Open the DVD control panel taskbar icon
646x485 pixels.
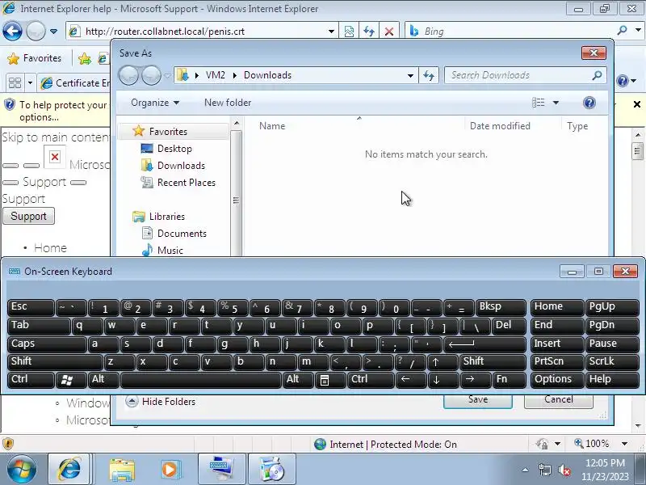point(272,469)
